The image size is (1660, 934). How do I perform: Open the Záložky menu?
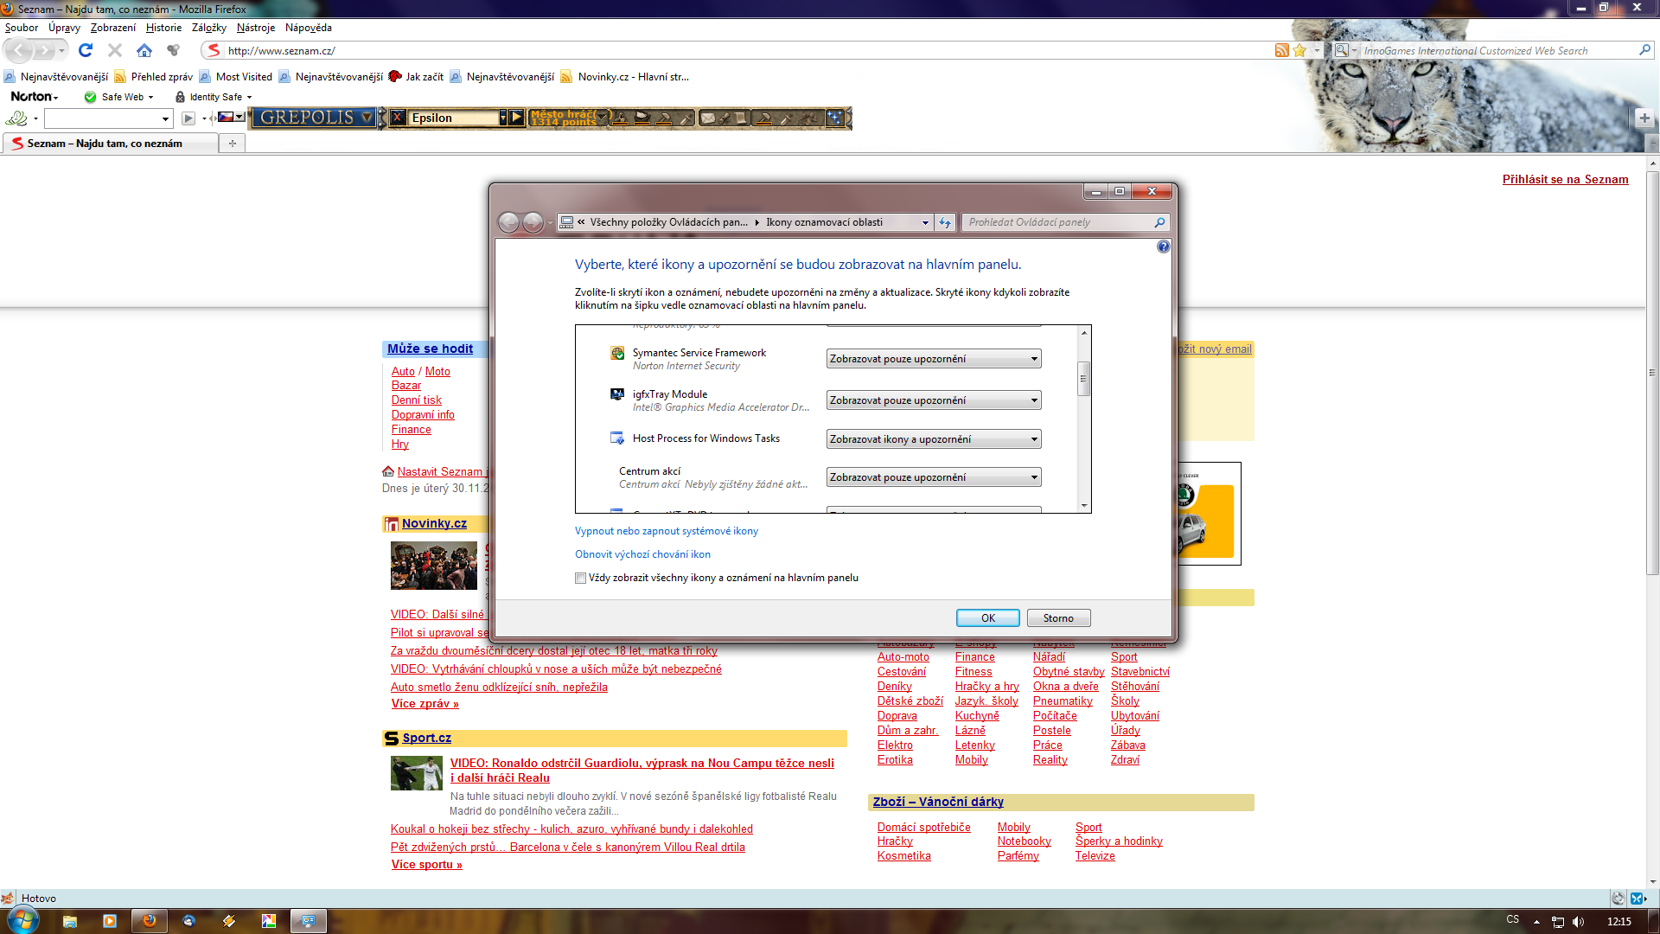(x=208, y=28)
